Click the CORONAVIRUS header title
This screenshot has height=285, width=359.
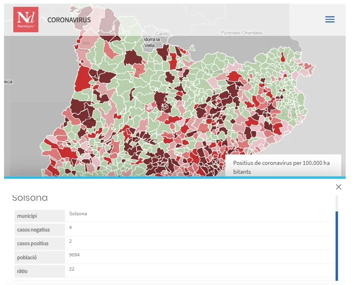pyautogui.click(x=69, y=20)
